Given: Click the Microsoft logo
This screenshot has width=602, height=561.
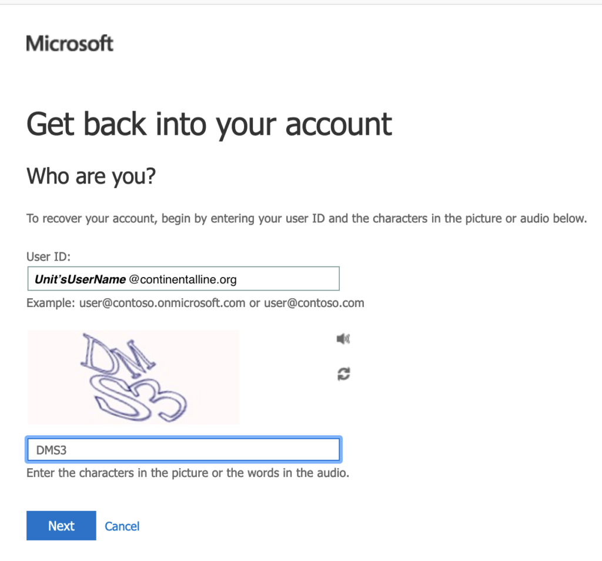Looking at the screenshot, I should pyautogui.click(x=69, y=44).
